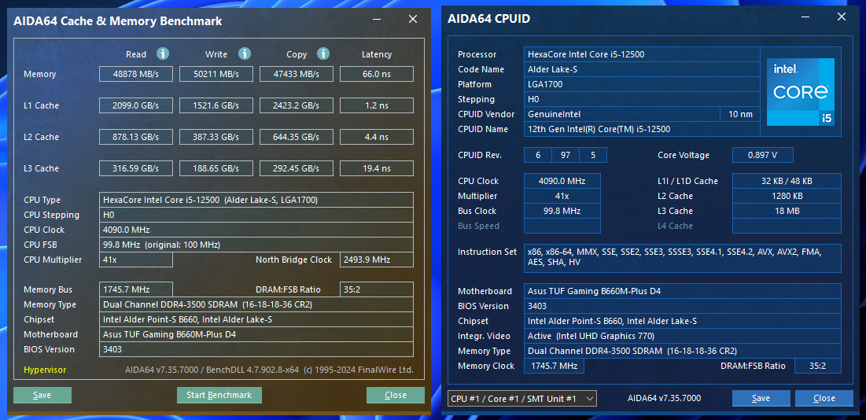
Task: Click the info icon next to Read
Action: pos(162,53)
